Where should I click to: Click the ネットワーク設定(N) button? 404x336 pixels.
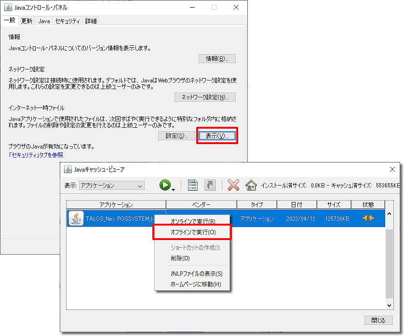pos(204,96)
